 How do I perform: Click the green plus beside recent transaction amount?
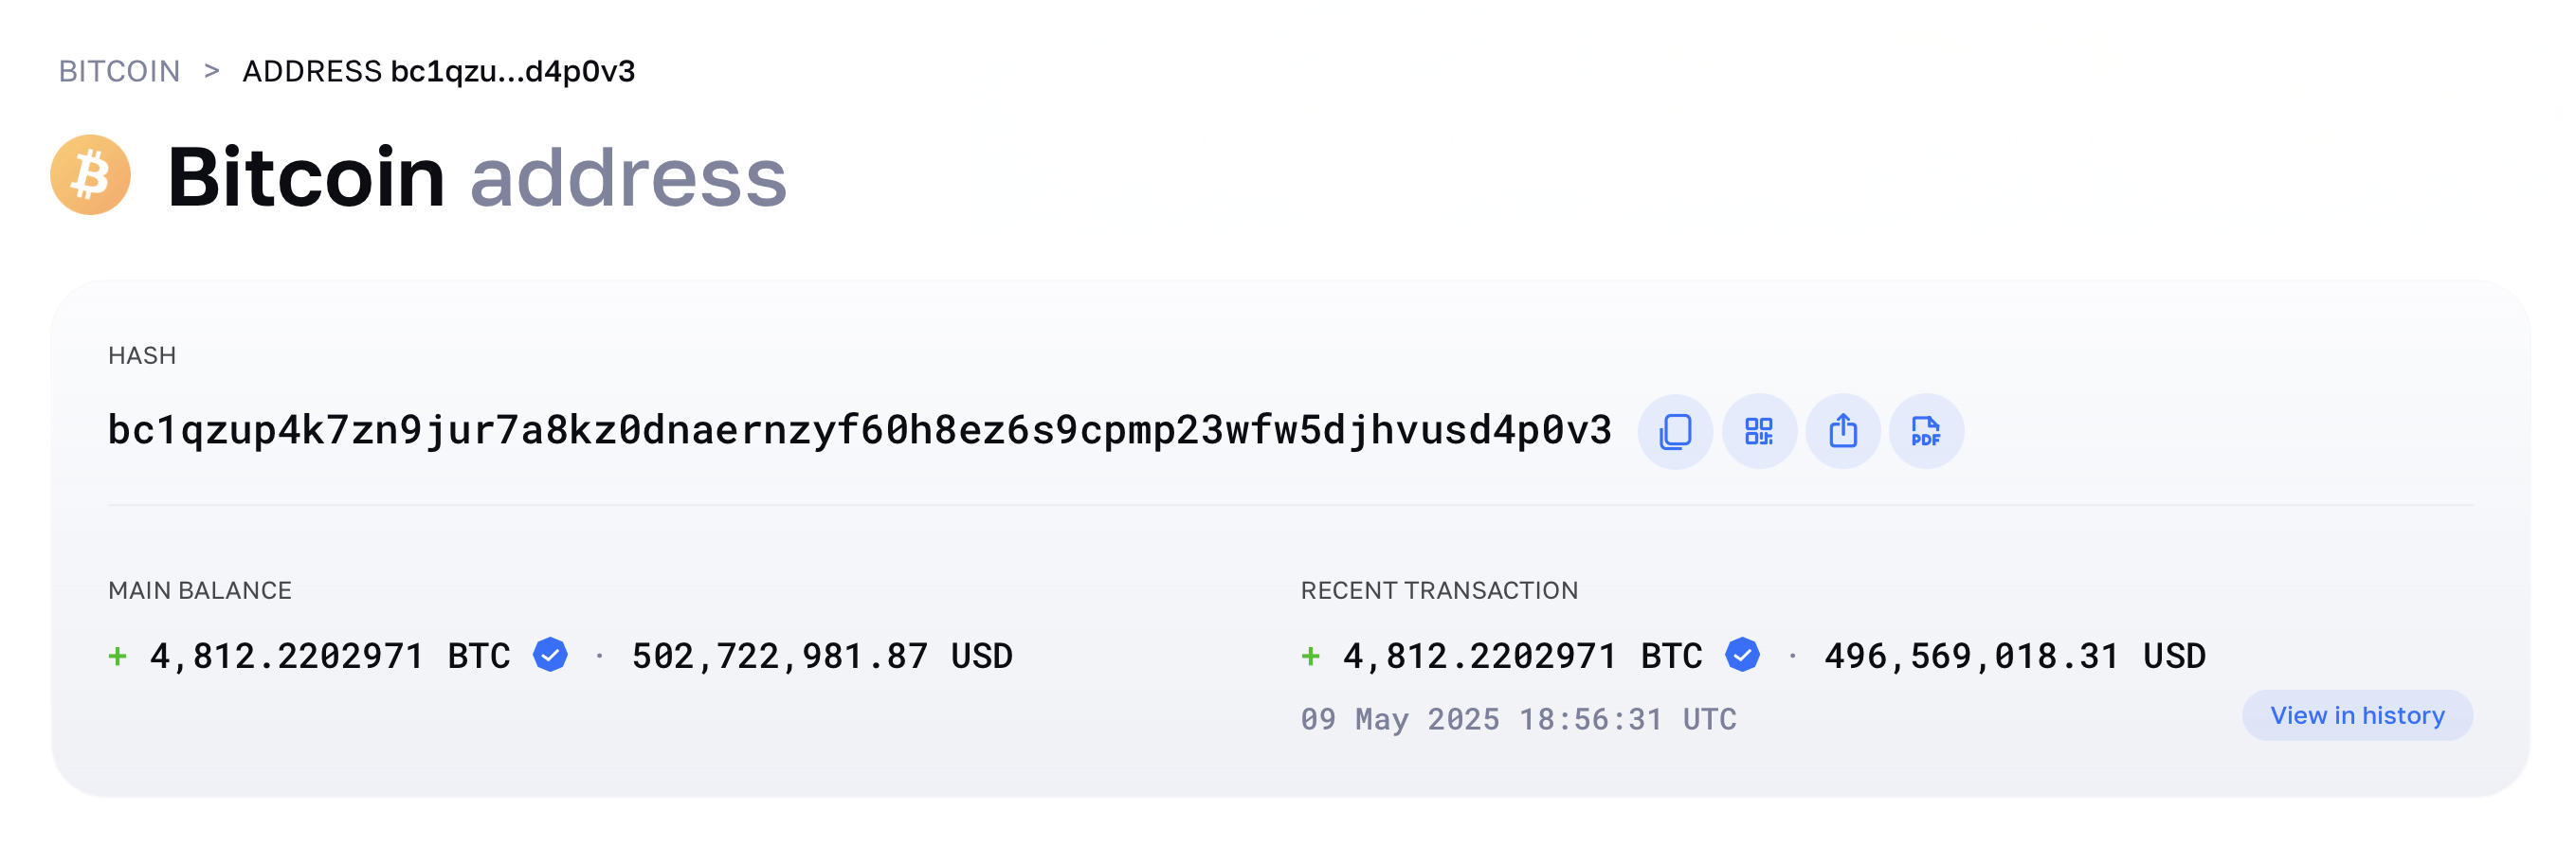coord(1311,655)
